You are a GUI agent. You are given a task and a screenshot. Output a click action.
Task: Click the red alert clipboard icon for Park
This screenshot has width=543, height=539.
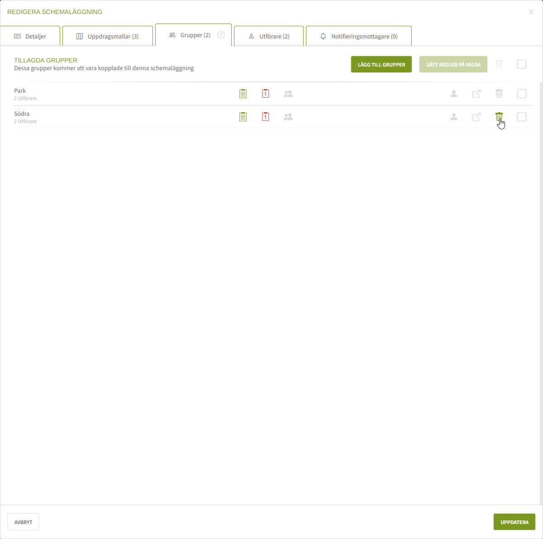pyautogui.click(x=266, y=94)
